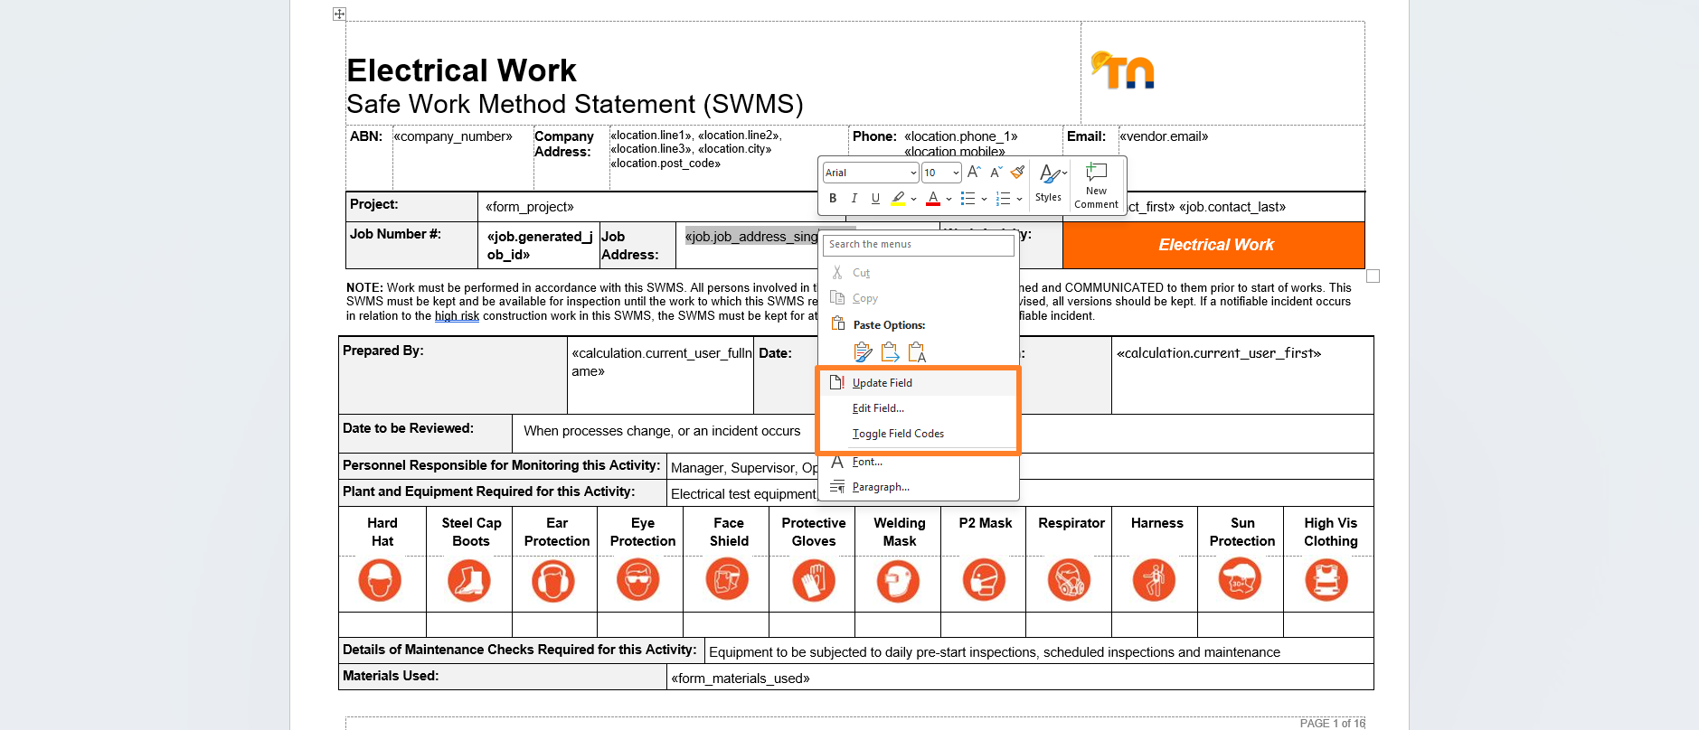Increase font size with the Grow Font icon
The width and height of the screenshot is (1699, 730).
pos(973,172)
